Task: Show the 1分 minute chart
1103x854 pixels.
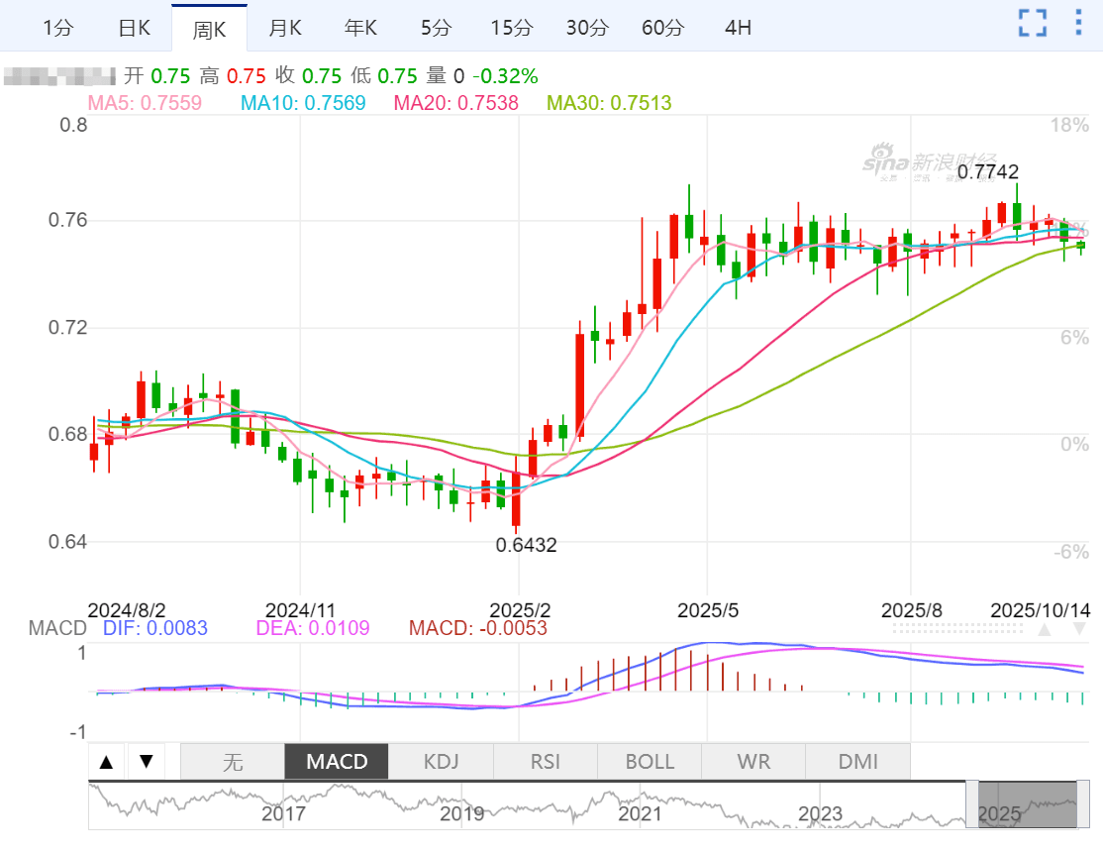Action: tap(58, 28)
